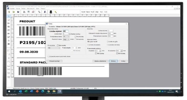
Task: Click the Stop printer command
Action: [x=97, y=12]
